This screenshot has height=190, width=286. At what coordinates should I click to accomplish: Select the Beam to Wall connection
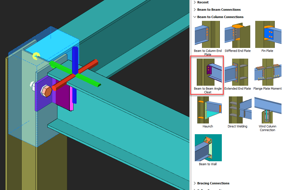pos(208,148)
